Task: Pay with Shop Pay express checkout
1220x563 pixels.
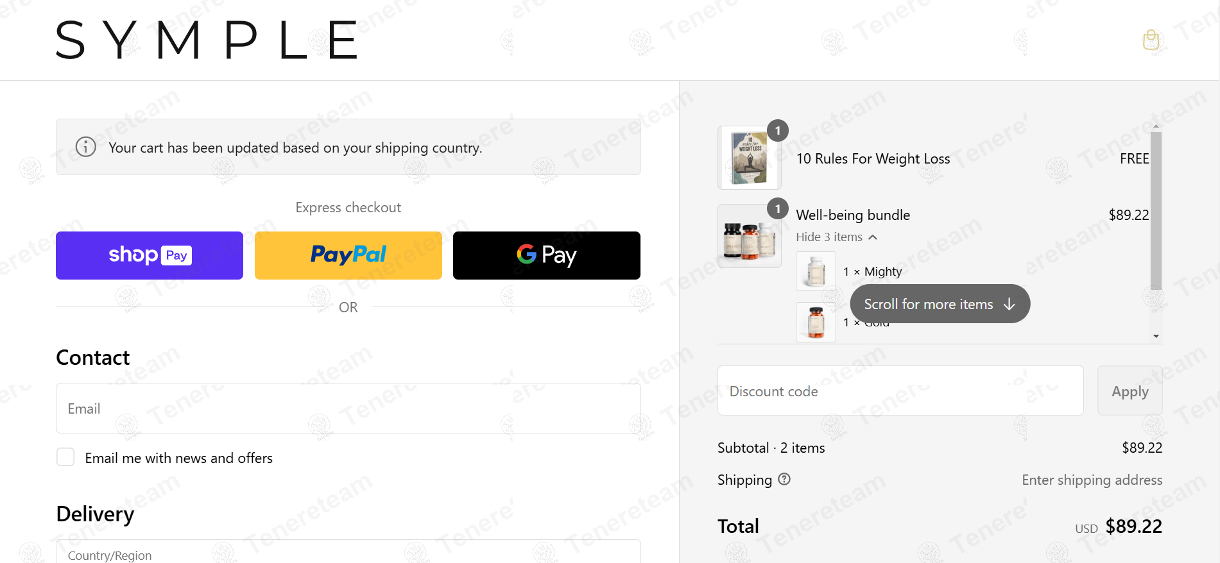Action: coord(150,255)
